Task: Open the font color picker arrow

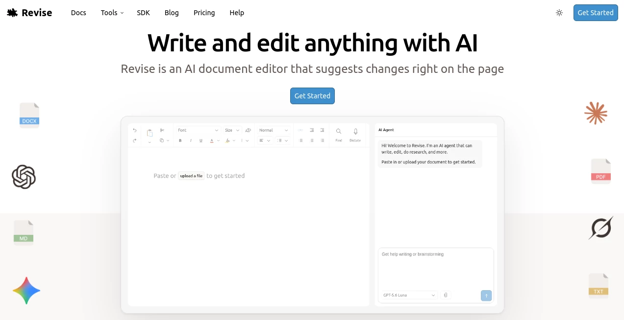Action: tap(219, 140)
